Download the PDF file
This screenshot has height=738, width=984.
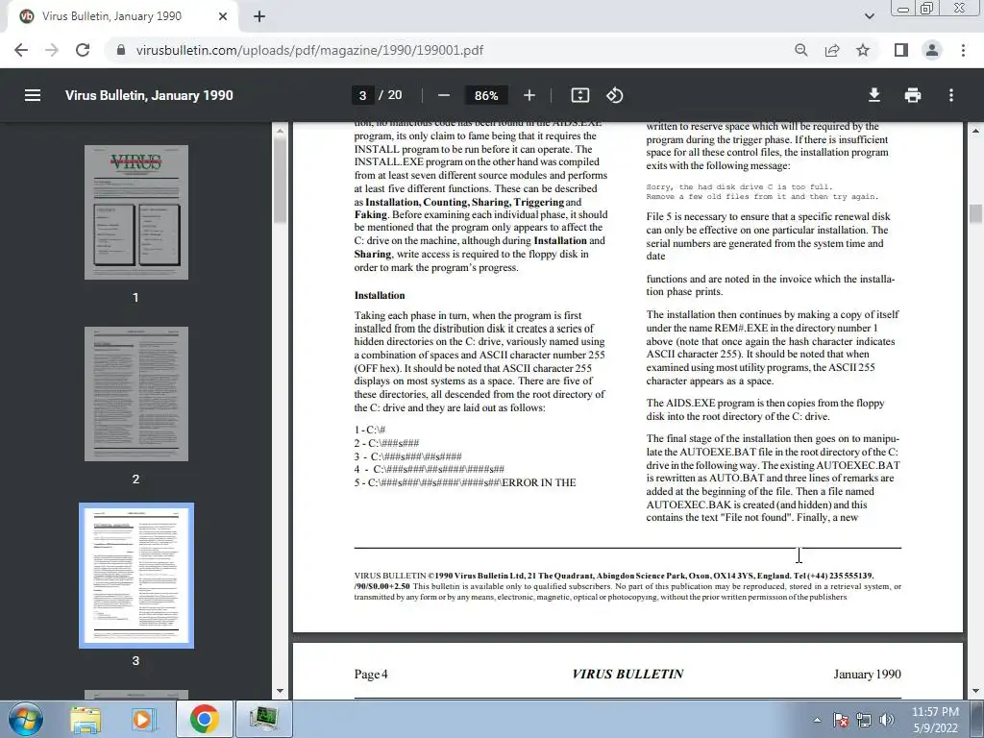click(873, 95)
